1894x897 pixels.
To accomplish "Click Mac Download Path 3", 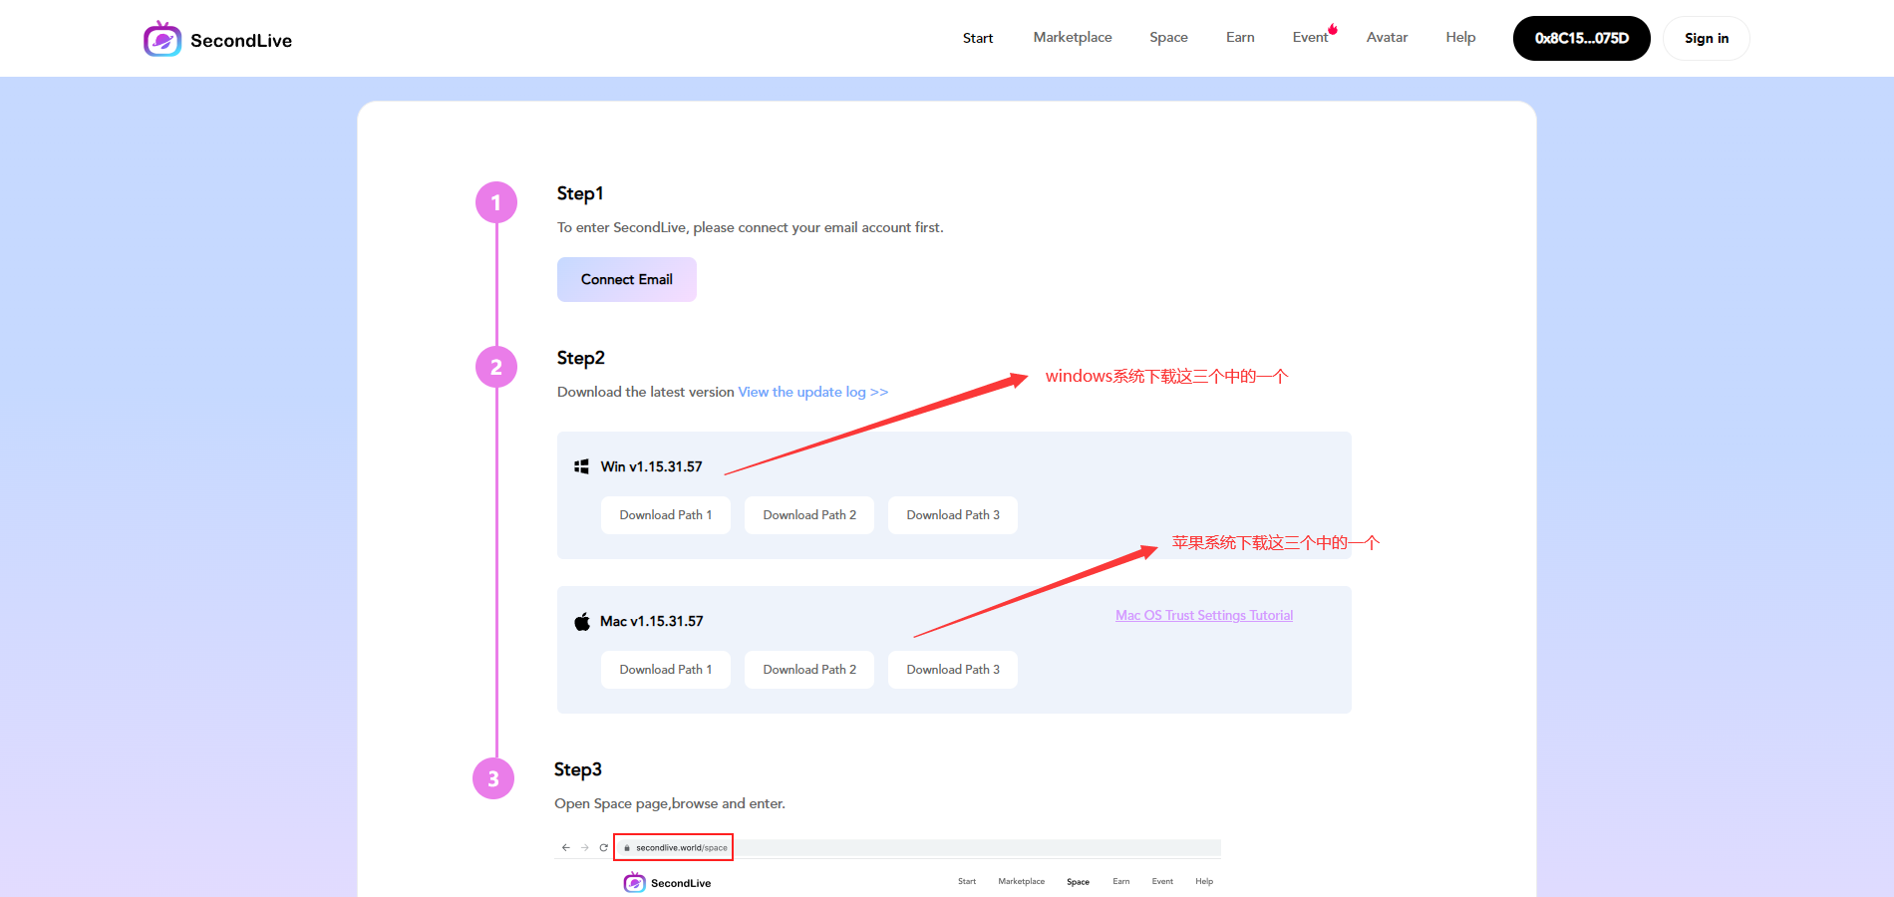I will [x=953, y=670].
